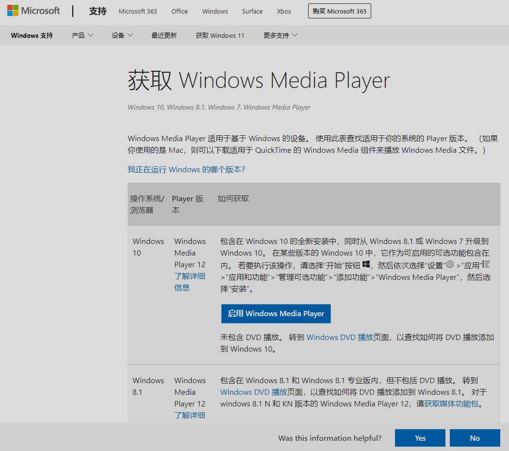Click the Microsoft logo
Viewport: 509px width, 451px height.
click(x=33, y=11)
